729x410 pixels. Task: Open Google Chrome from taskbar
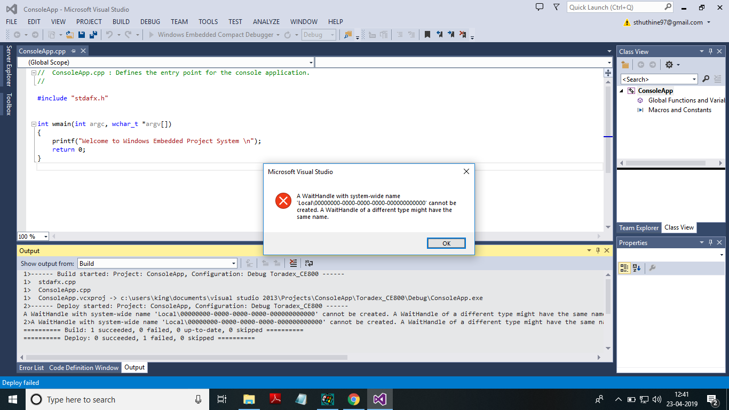[353, 399]
